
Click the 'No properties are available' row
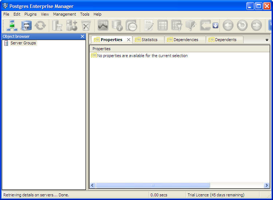click(x=139, y=56)
